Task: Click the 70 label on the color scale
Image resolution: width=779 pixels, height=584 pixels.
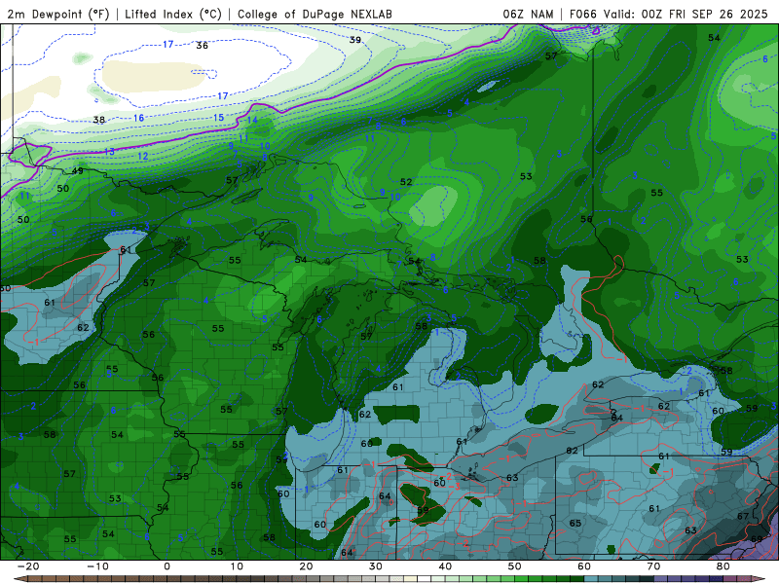Action: [653, 566]
